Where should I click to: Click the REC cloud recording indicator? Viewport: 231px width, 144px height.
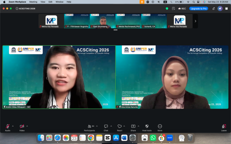182,9
